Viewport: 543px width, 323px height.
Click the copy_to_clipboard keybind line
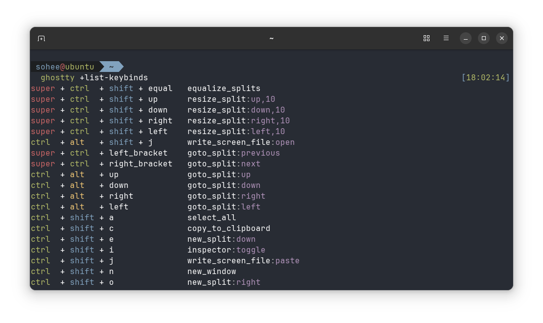click(x=228, y=228)
